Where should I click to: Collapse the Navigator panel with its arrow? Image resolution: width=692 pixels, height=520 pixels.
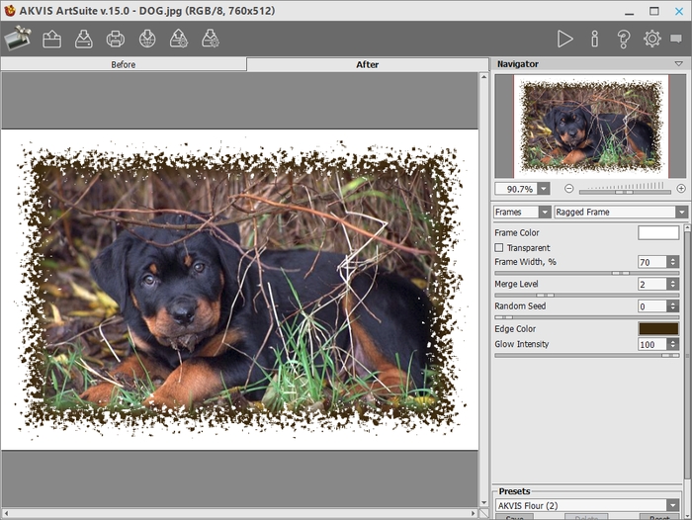(678, 63)
